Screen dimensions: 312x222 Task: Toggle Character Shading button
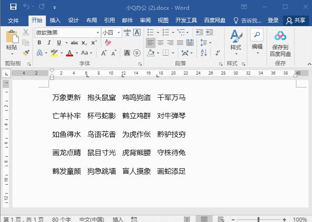[x=127, y=53]
